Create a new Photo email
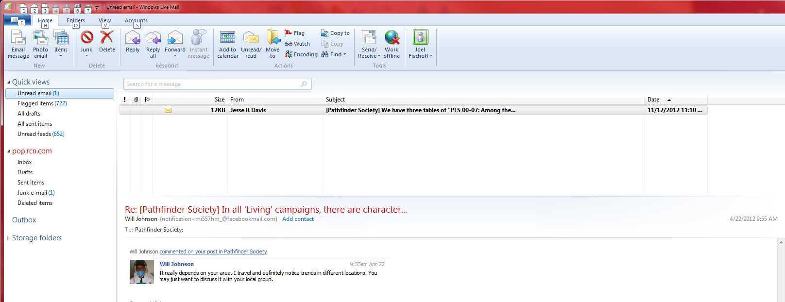Image resolution: width=785 pixels, height=302 pixels. pyautogui.click(x=40, y=44)
